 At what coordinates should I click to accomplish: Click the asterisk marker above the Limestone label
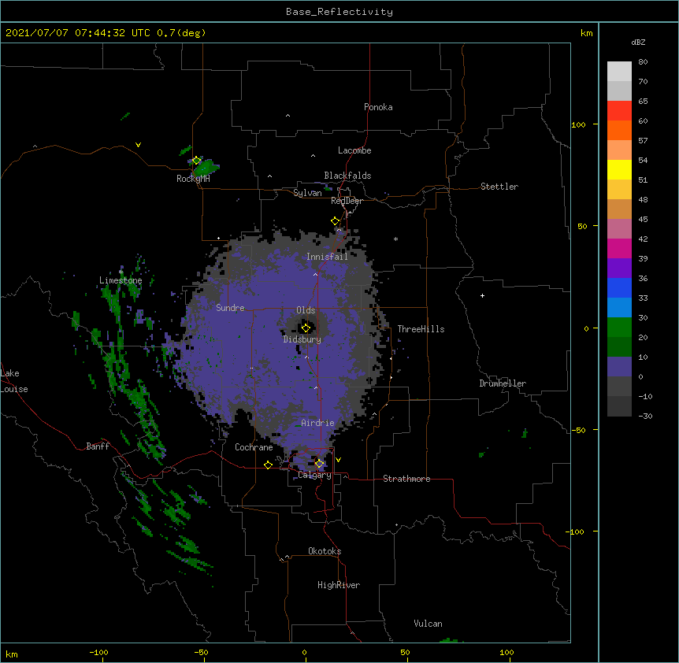(121, 272)
